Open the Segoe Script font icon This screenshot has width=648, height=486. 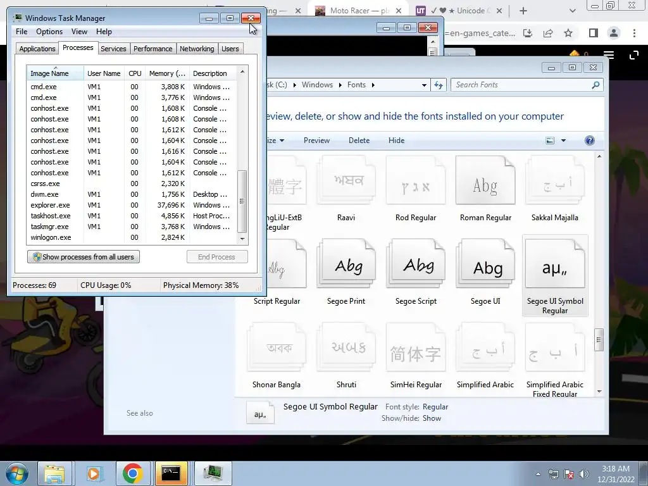pos(416,263)
